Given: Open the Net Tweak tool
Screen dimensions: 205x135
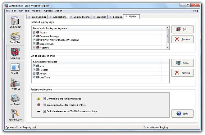Looking at the screenshot, I should coord(15,100).
